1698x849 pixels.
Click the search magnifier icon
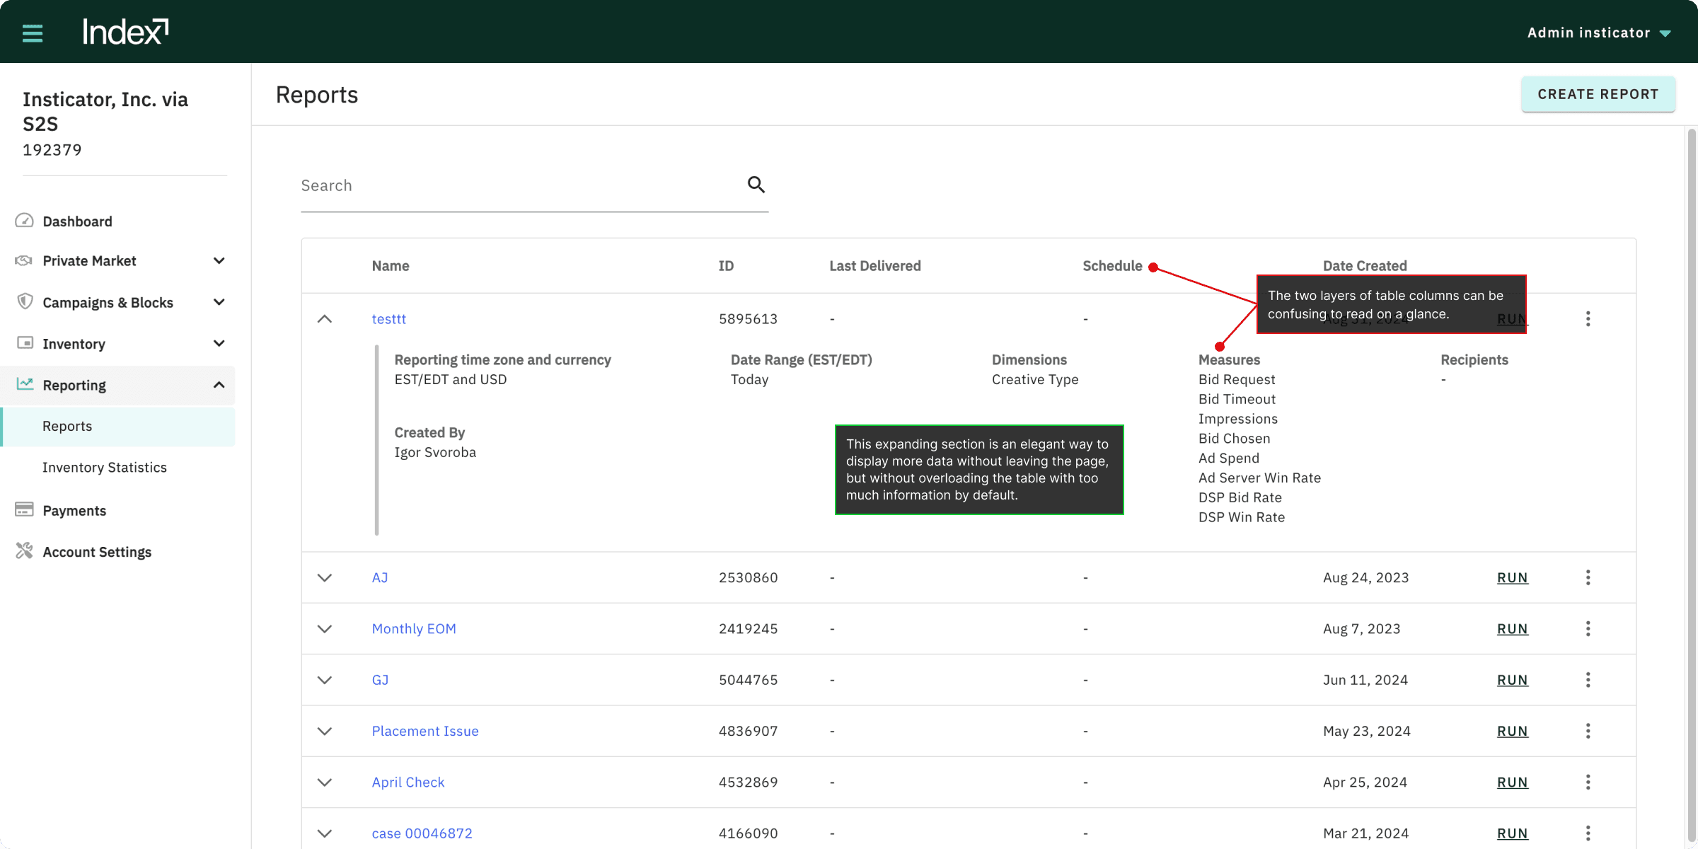[x=756, y=185]
